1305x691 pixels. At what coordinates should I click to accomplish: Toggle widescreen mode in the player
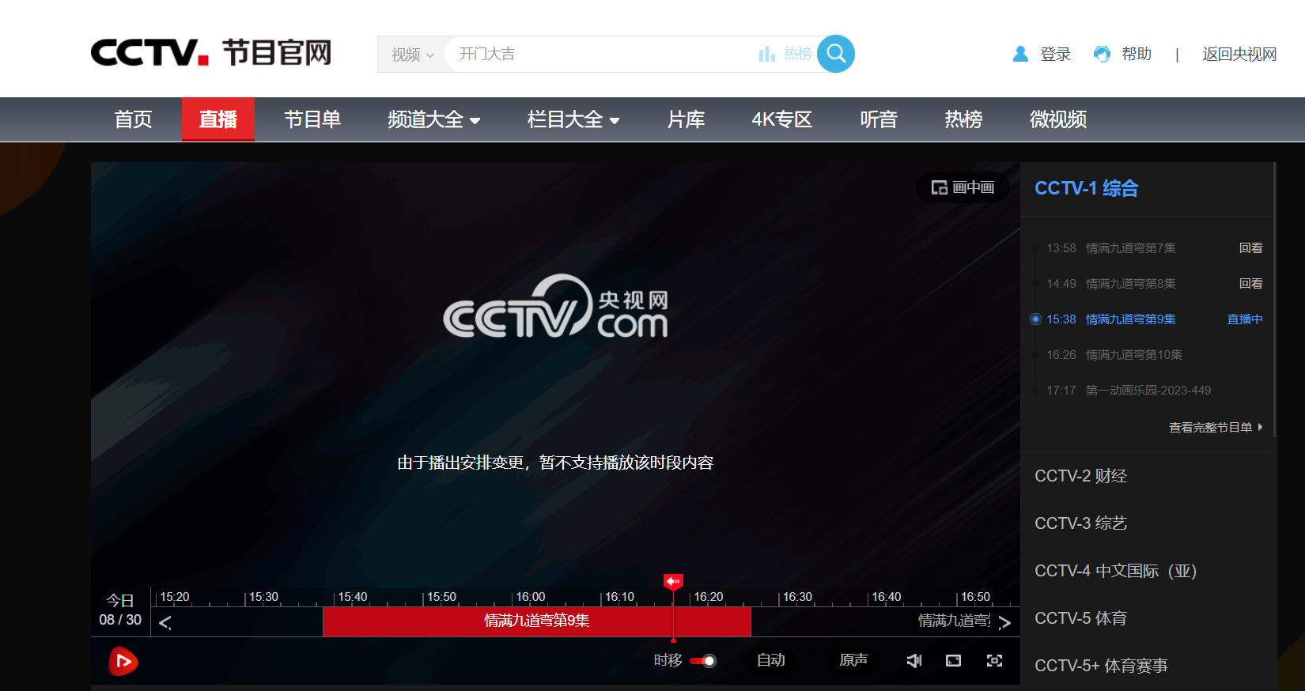point(953,660)
